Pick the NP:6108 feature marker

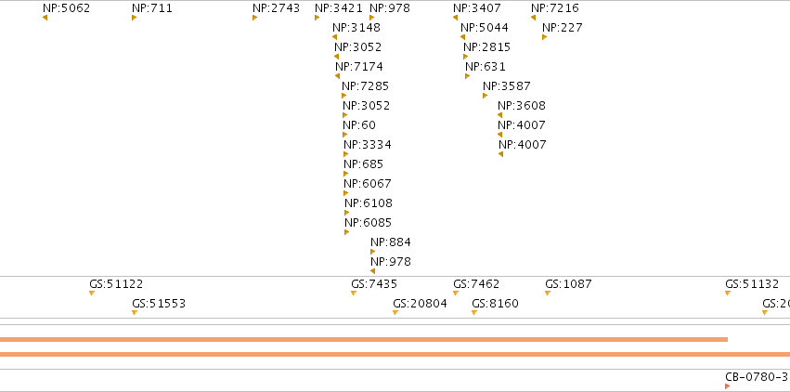tap(346, 213)
